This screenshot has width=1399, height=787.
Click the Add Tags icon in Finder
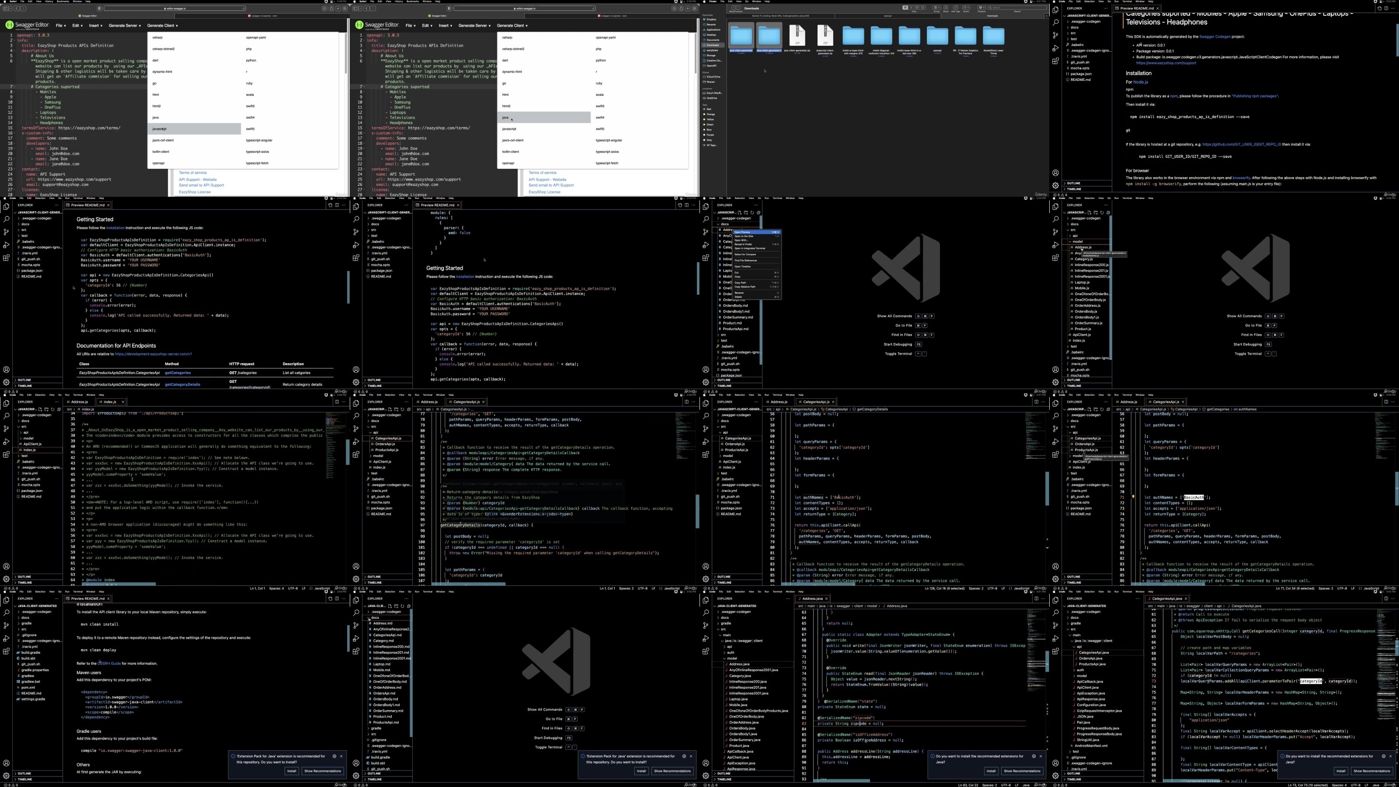pyautogui.click(x=956, y=7)
